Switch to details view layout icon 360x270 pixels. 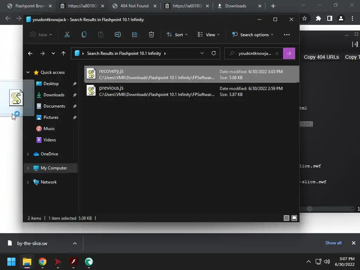[286, 218]
